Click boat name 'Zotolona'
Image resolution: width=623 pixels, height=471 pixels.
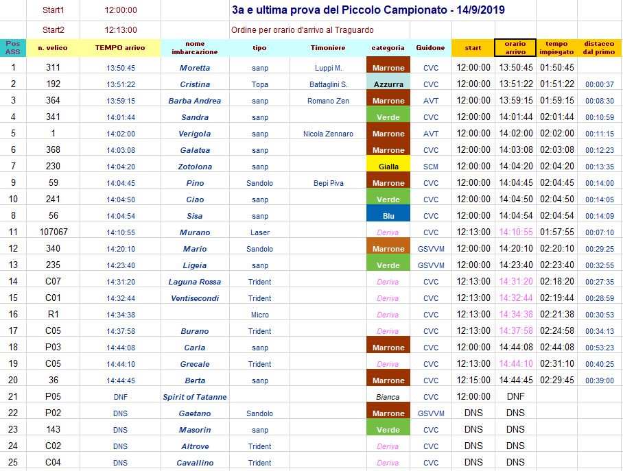pyautogui.click(x=195, y=167)
